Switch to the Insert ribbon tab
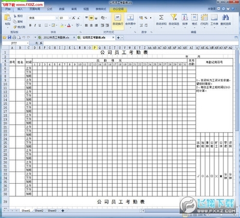The height and width of the screenshot is (218, 240). [20, 9]
